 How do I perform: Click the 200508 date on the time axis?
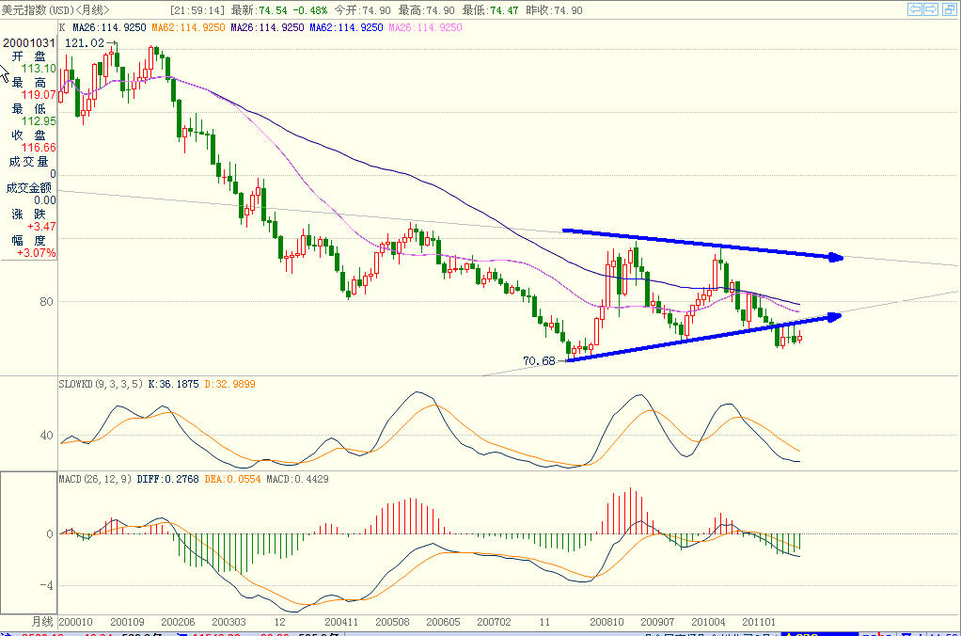tap(392, 622)
